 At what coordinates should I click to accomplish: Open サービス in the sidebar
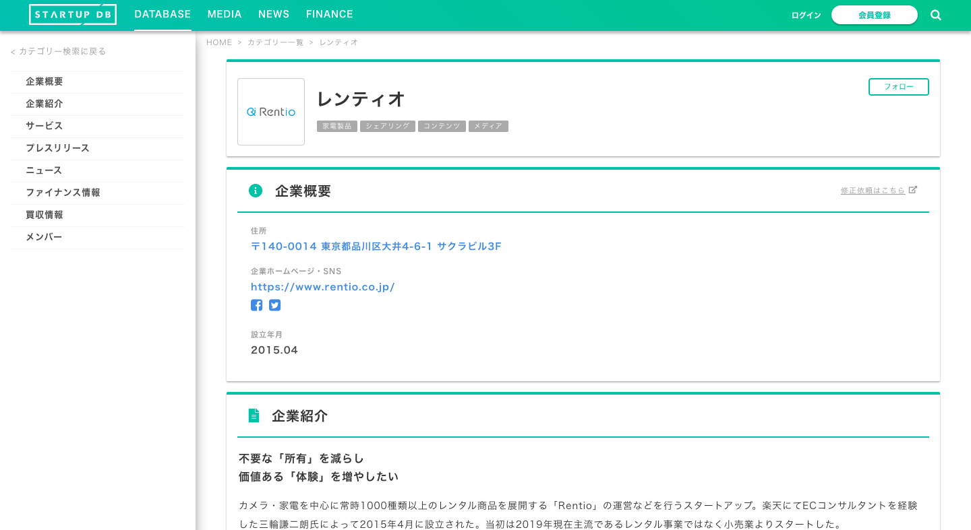tap(45, 126)
